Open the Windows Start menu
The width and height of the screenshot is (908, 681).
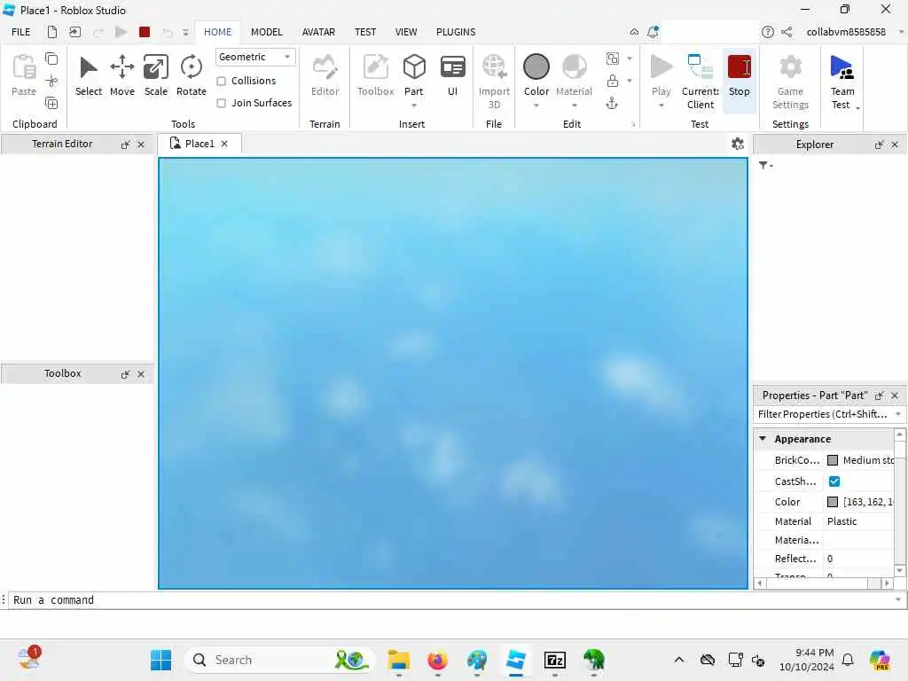(x=160, y=660)
